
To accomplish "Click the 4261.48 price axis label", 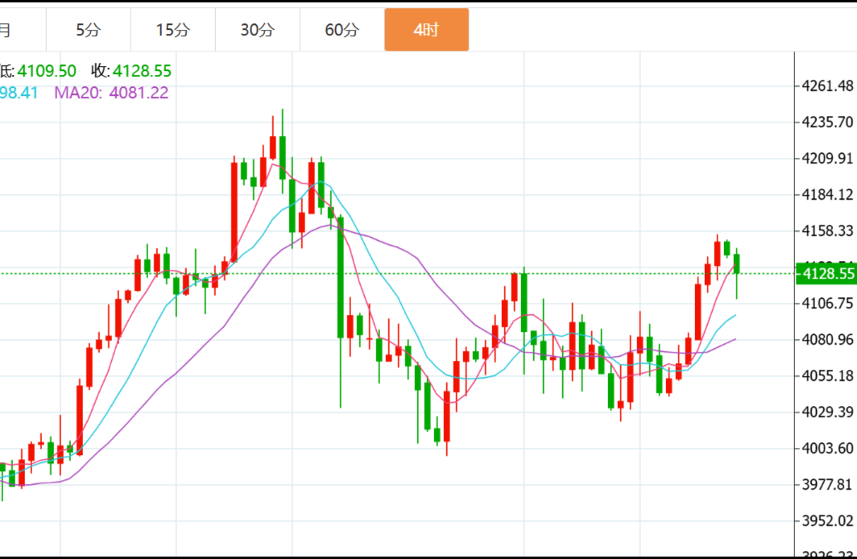I will click(x=827, y=86).
